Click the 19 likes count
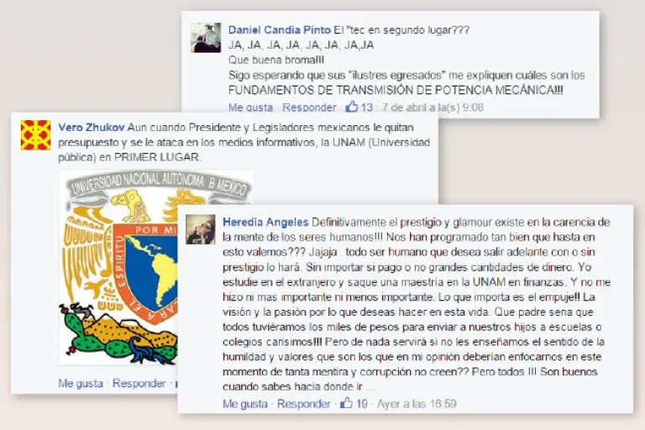645x430 pixels. pyautogui.click(x=362, y=404)
